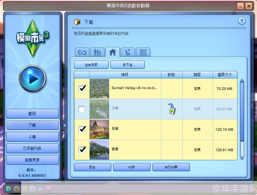The height and width of the screenshot is (195, 257).
Task: Open the chair objects tab icon
Action: (128, 52)
